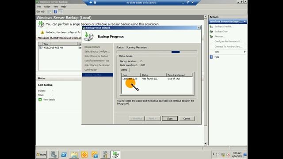Click the Select Backup Destination wizard step
This screenshot has width=283, height=159.
(97, 65)
